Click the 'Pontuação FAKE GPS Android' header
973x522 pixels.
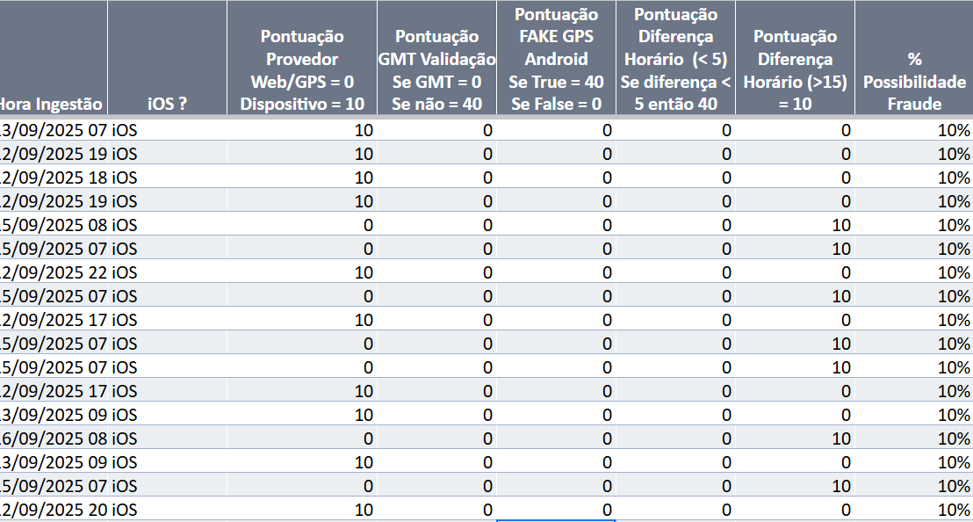[x=557, y=59]
